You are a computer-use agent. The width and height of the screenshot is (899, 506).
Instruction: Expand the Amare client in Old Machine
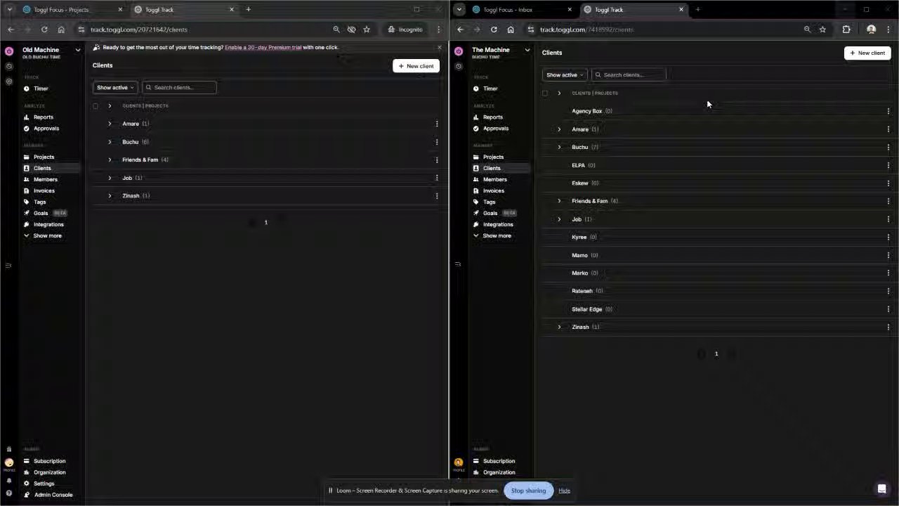(110, 124)
